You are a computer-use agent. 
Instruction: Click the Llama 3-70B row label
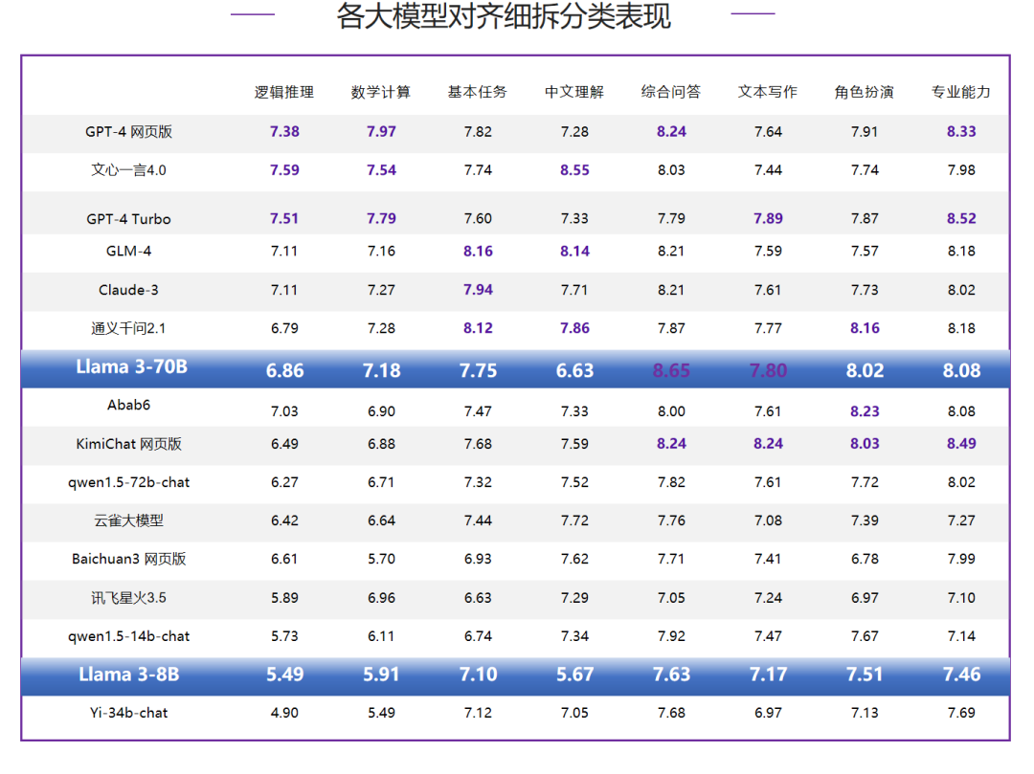click(131, 367)
